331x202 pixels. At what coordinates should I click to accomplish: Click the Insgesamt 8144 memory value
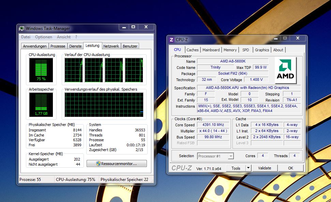tap(77, 130)
